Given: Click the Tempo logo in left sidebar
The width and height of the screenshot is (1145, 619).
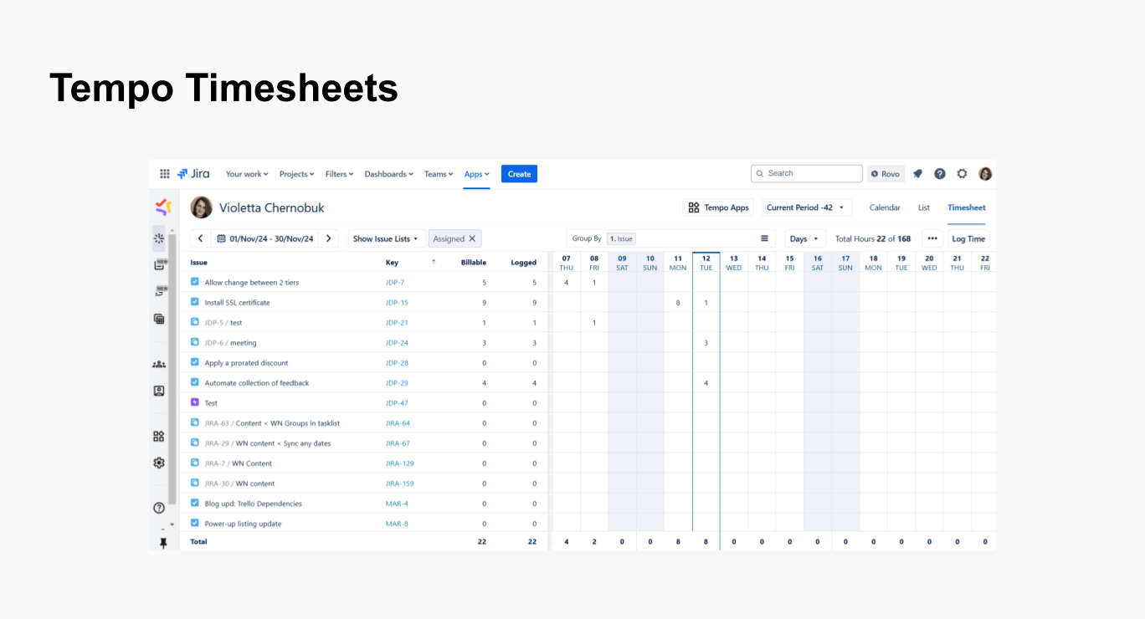Looking at the screenshot, I should [x=163, y=207].
